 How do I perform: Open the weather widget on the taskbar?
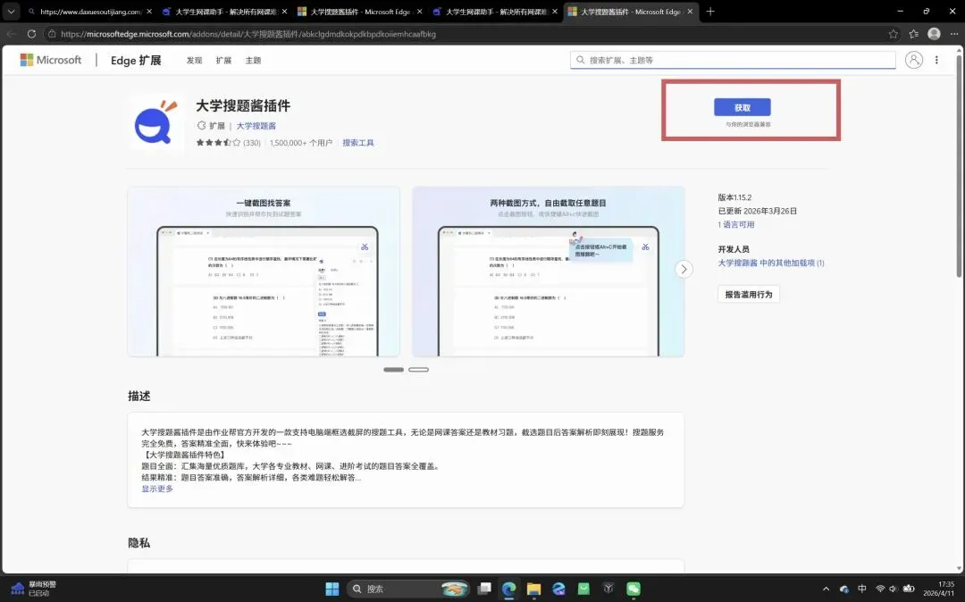tap(34, 589)
